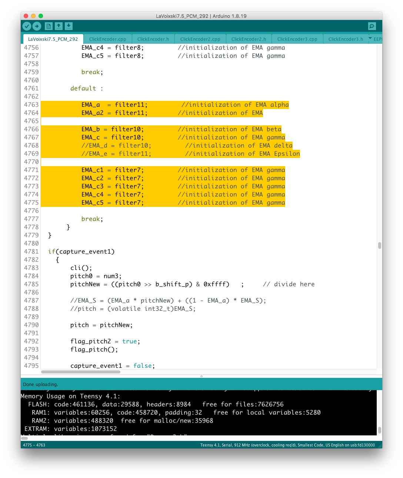The width and height of the screenshot is (403, 478).
Task: Click the editor horizontal scrollbar thumb
Action: click(81, 372)
